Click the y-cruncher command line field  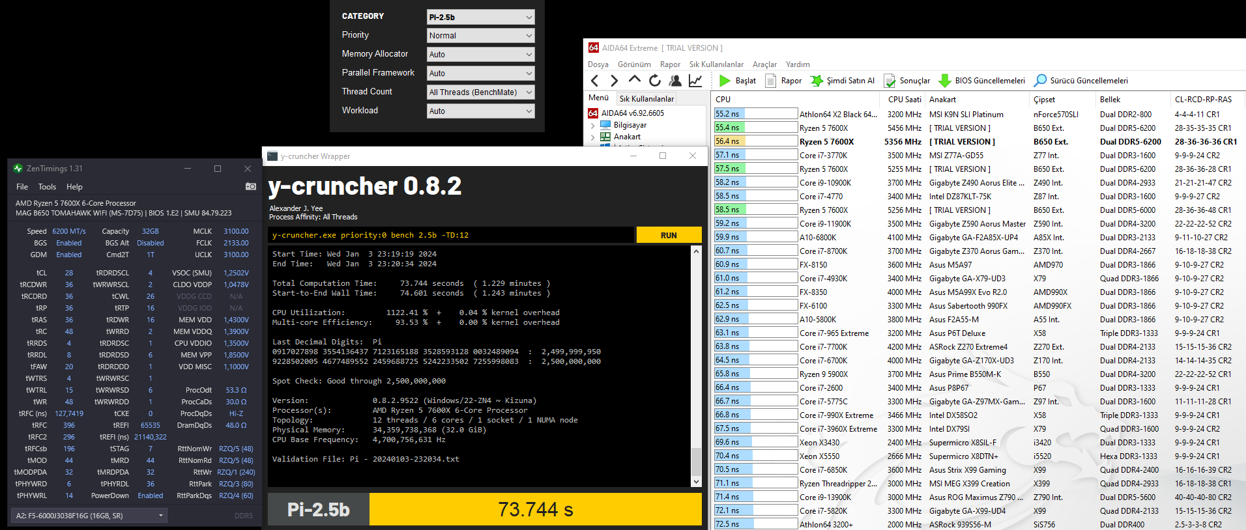click(450, 235)
